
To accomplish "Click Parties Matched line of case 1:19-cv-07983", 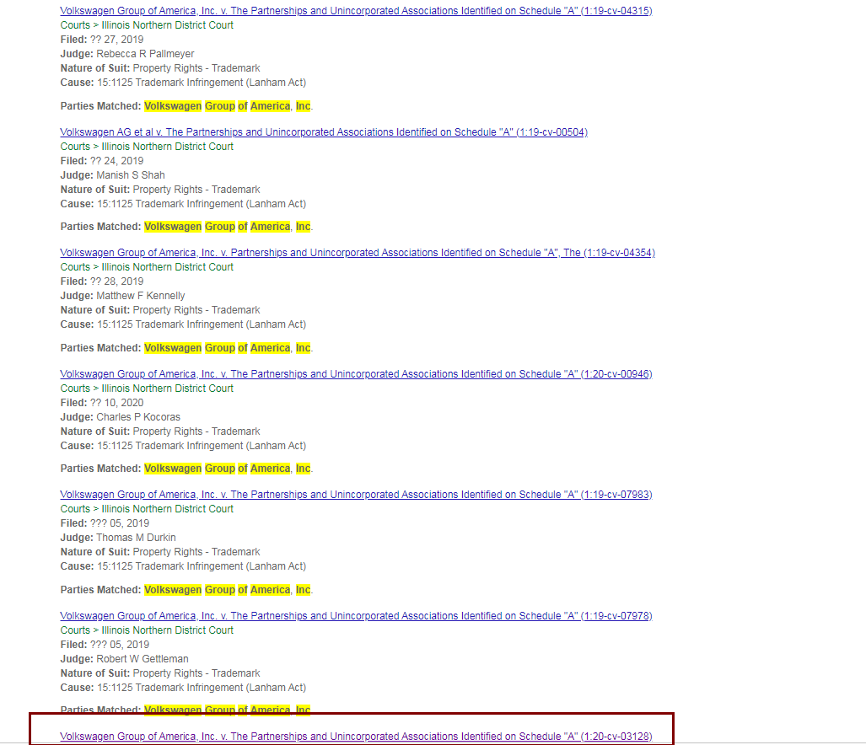I will (x=186, y=590).
